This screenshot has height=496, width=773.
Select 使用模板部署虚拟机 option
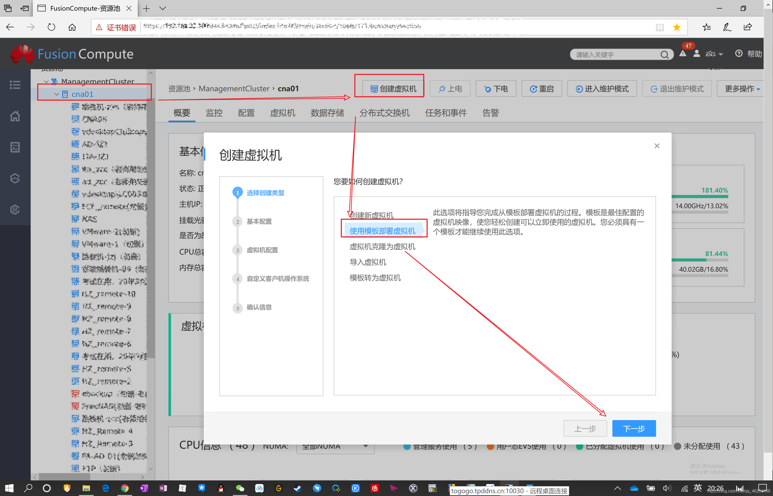[382, 231]
